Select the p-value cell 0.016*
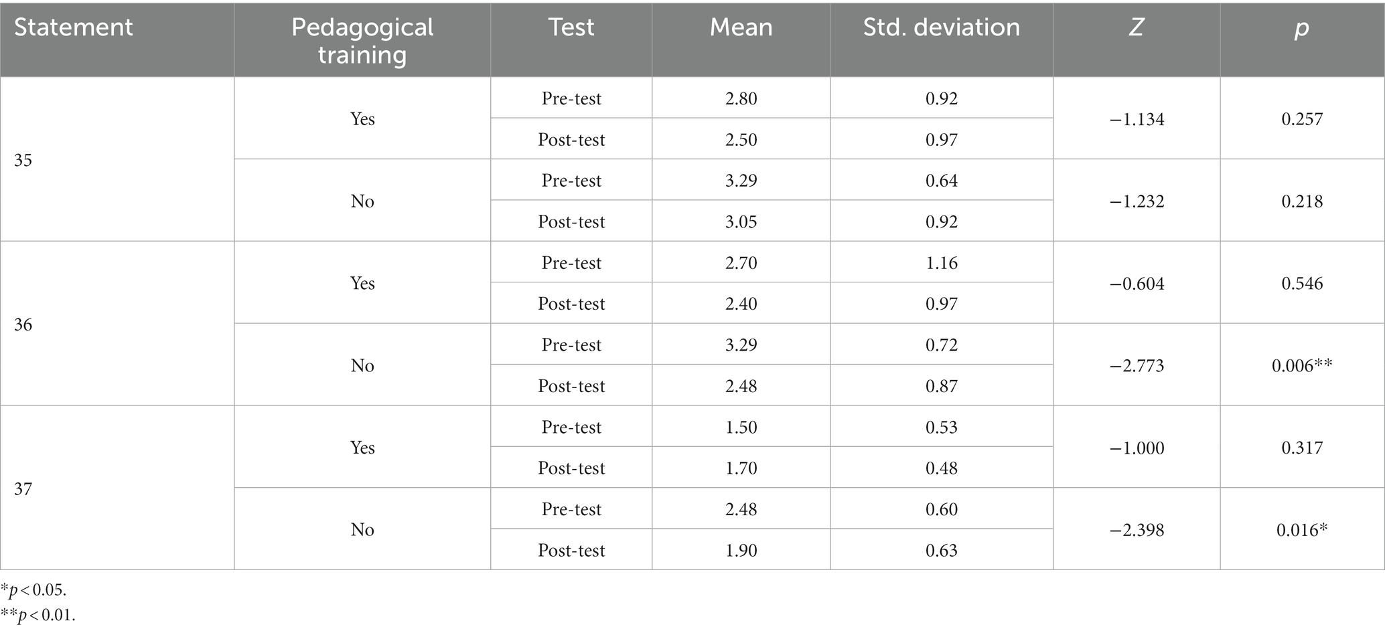This screenshot has height=631, width=1385. coord(1302,530)
